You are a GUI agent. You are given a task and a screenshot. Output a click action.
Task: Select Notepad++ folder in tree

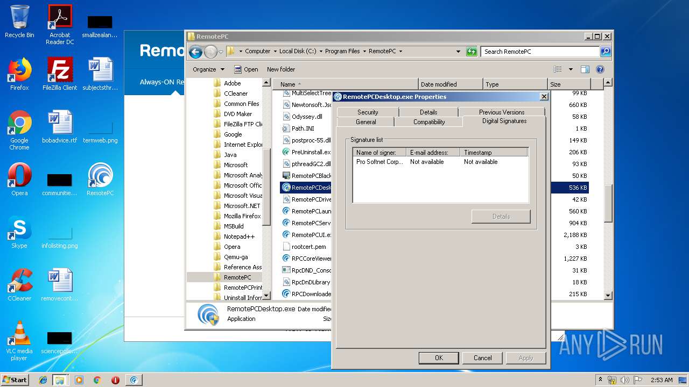coord(239,236)
